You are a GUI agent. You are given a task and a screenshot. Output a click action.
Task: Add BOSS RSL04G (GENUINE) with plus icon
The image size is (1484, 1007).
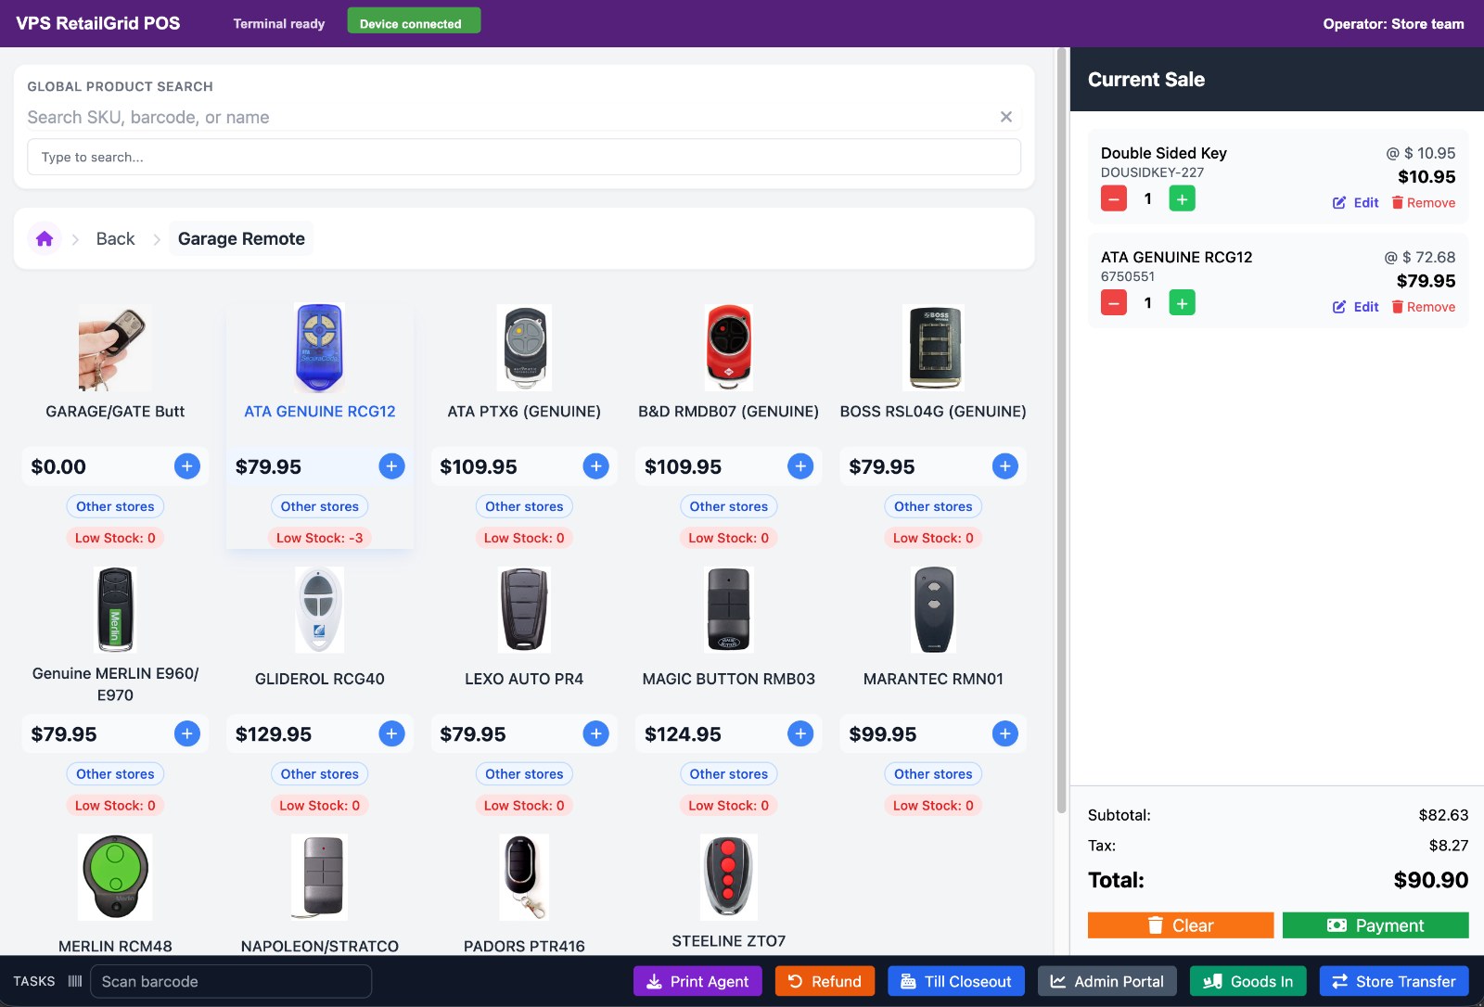1005,466
